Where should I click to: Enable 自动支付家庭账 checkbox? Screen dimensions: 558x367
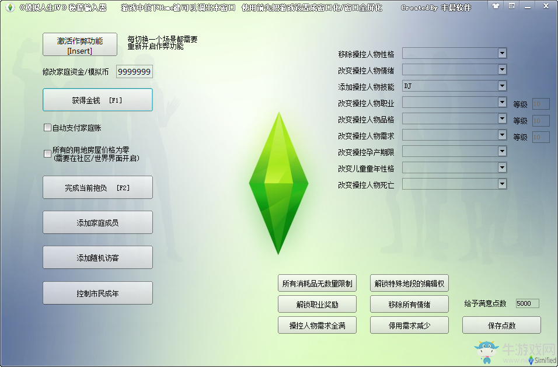[47, 127]
